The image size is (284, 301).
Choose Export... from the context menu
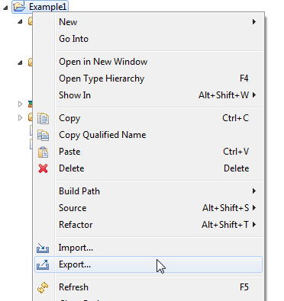tap(149, 264)
